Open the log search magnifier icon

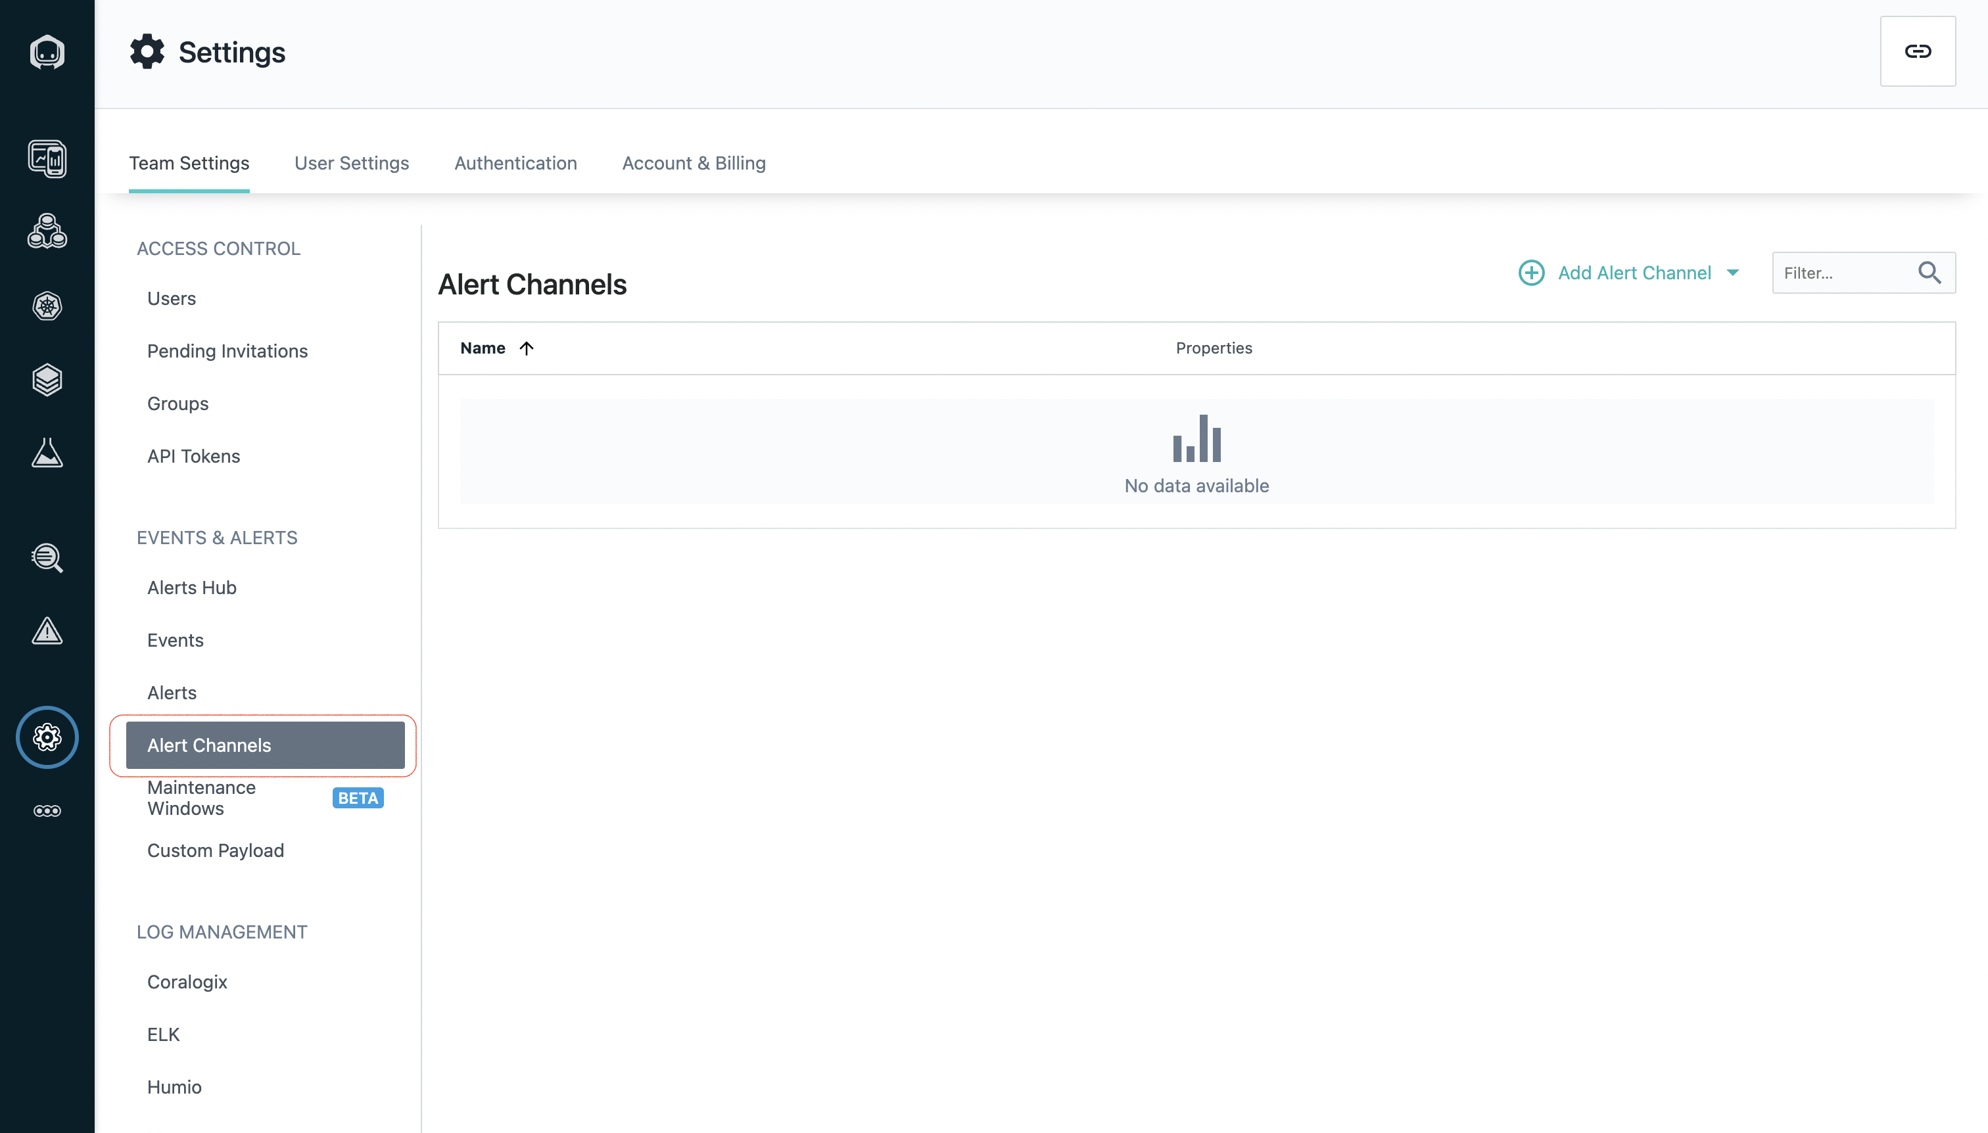pos(47,558)
